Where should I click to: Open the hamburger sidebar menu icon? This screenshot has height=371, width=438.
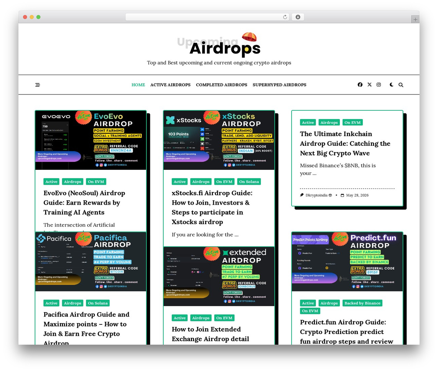tap(38, 85)
